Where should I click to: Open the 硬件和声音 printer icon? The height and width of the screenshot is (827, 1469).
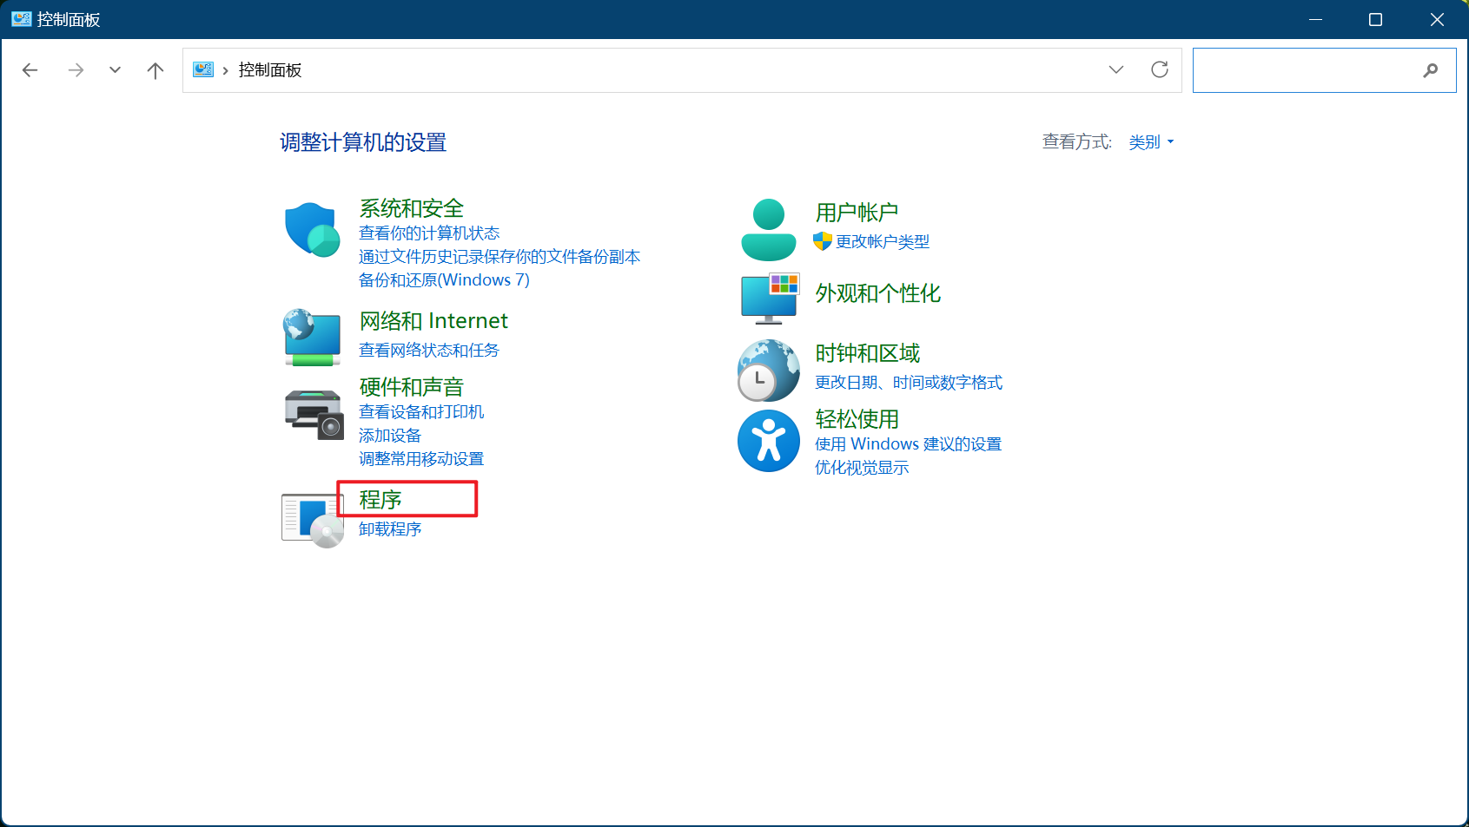point(314,415)
